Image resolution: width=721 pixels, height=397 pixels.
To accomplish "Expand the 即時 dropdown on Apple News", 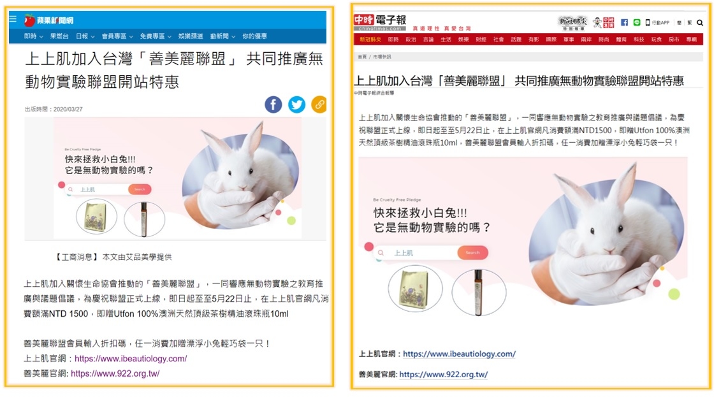I will pos(34,36).
